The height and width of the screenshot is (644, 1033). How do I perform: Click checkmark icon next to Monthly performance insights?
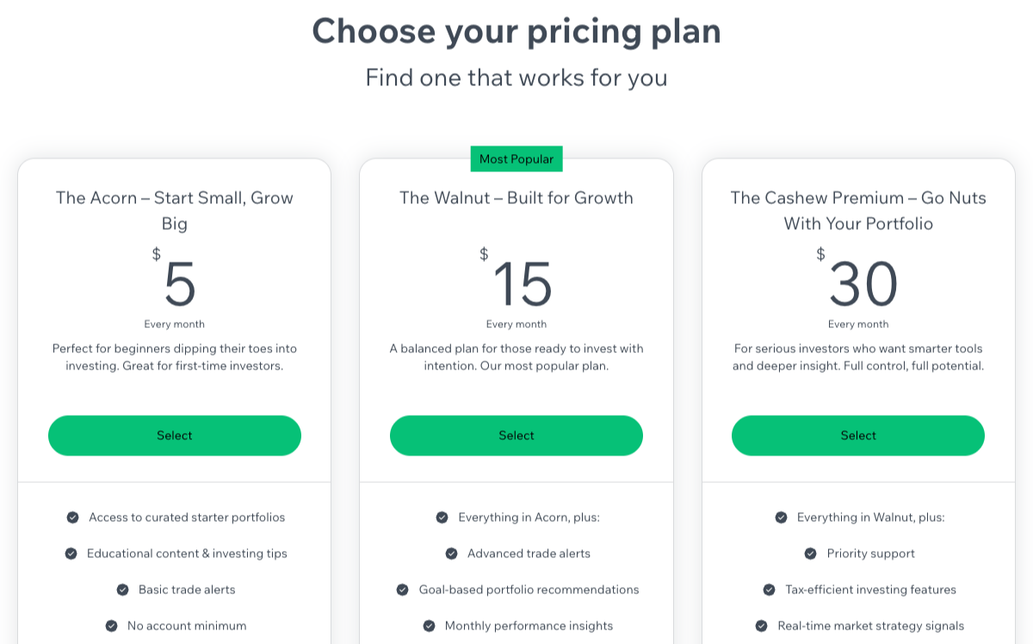point(430,626)
